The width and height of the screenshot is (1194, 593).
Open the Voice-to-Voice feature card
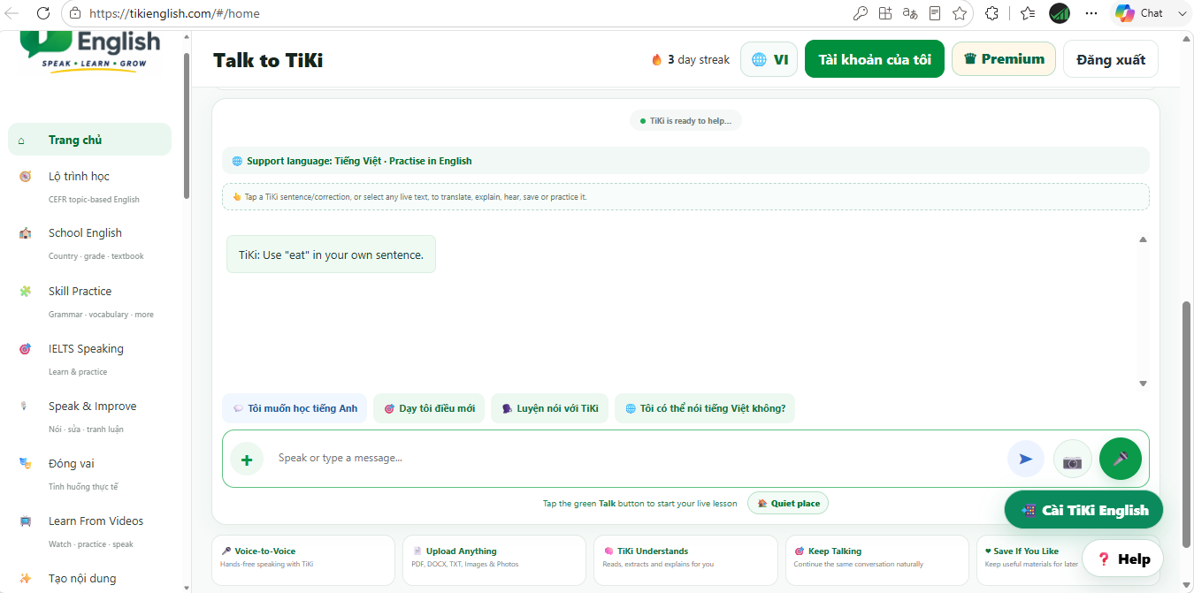pos(303,559)
